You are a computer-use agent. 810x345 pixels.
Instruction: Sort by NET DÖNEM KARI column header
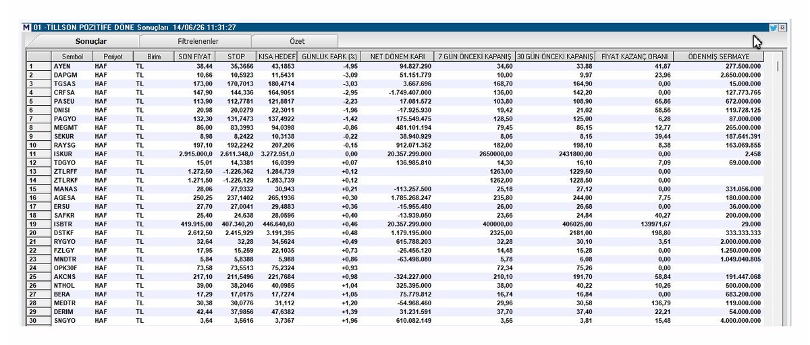396,57
